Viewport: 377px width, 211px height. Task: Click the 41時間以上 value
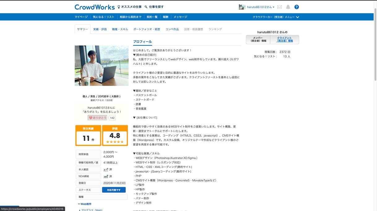pos(111,163)
